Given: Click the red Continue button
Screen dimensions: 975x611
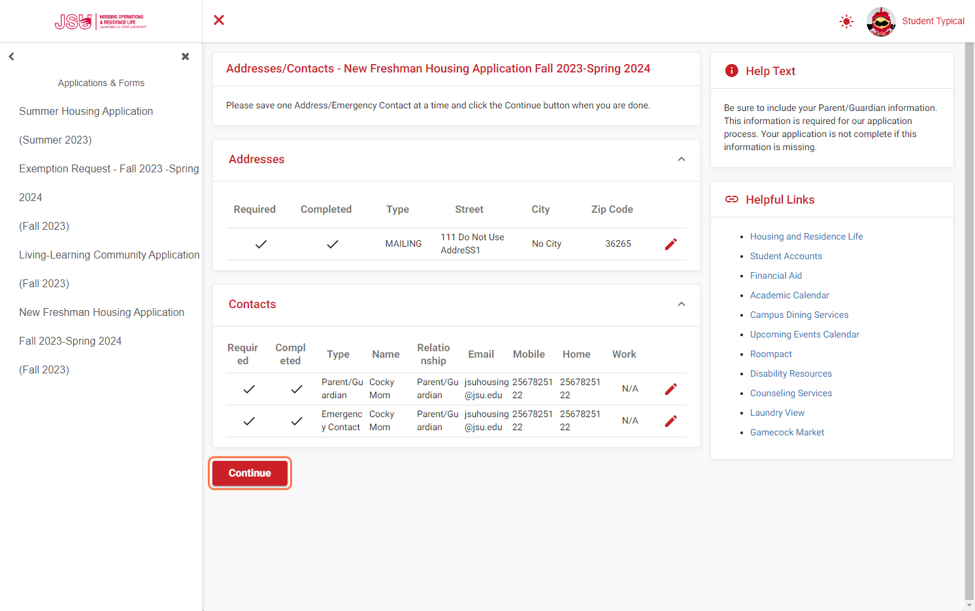Looking at the screenshot, I should pos(250,473).
